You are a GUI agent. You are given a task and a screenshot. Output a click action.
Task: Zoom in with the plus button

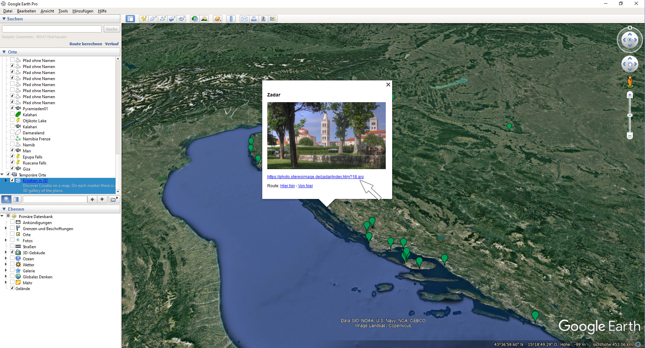click(x=630, y=95)
